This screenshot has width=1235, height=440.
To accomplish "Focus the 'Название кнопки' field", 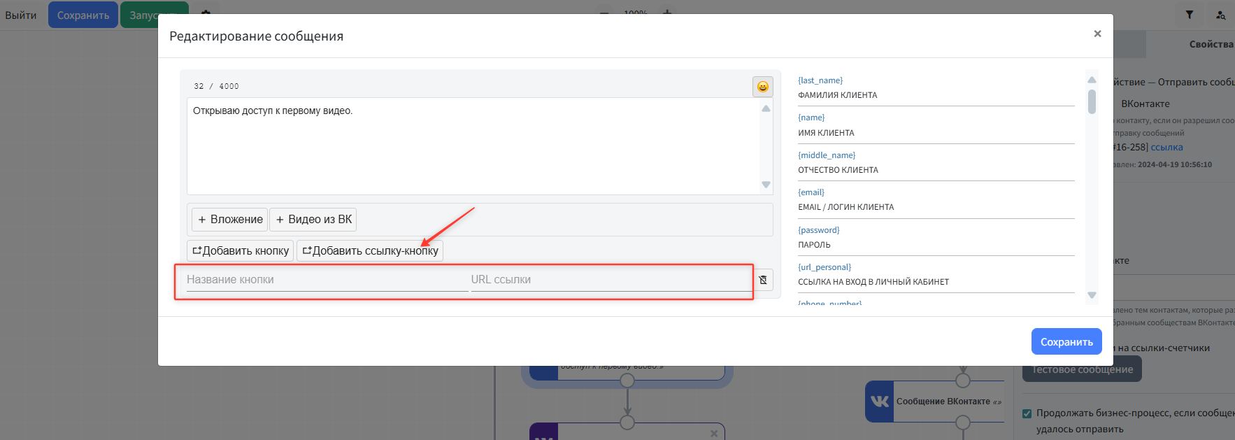I will 326,280.
